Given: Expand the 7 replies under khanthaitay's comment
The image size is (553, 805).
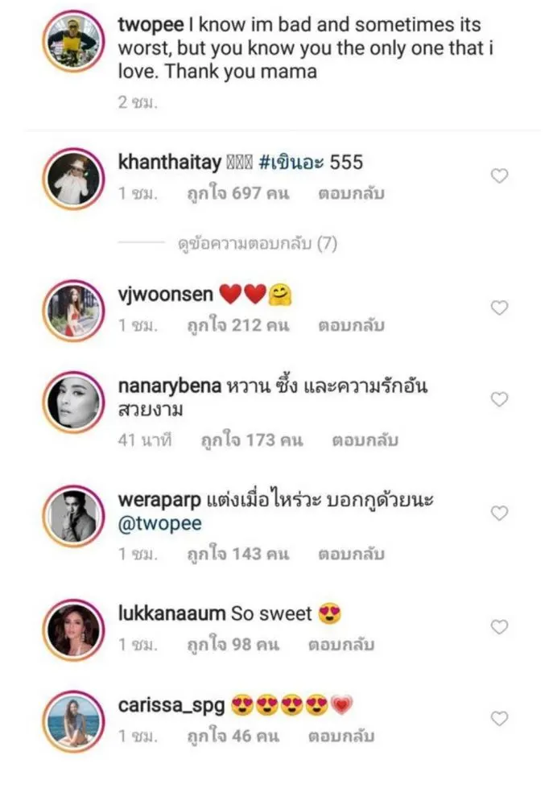Looking at the screenshot, I should click(x=258, y=243).
